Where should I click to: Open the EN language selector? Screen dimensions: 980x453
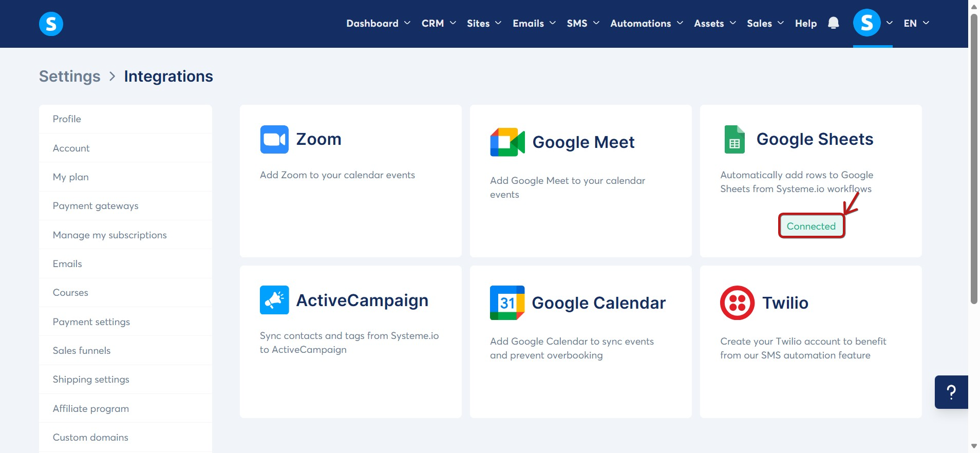916,23
